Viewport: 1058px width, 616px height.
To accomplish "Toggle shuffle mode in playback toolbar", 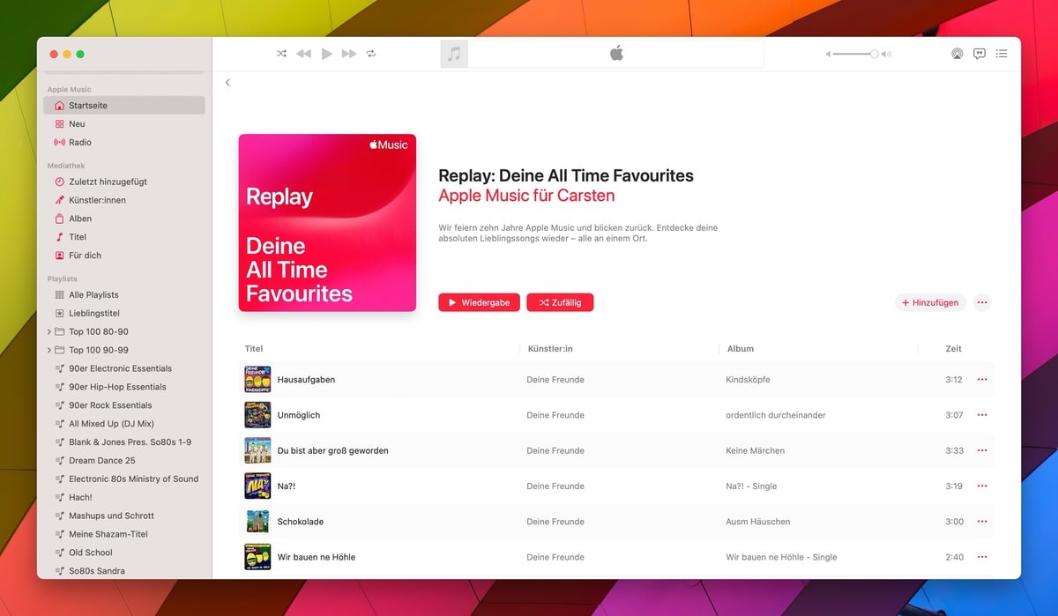I will [281, 54].
